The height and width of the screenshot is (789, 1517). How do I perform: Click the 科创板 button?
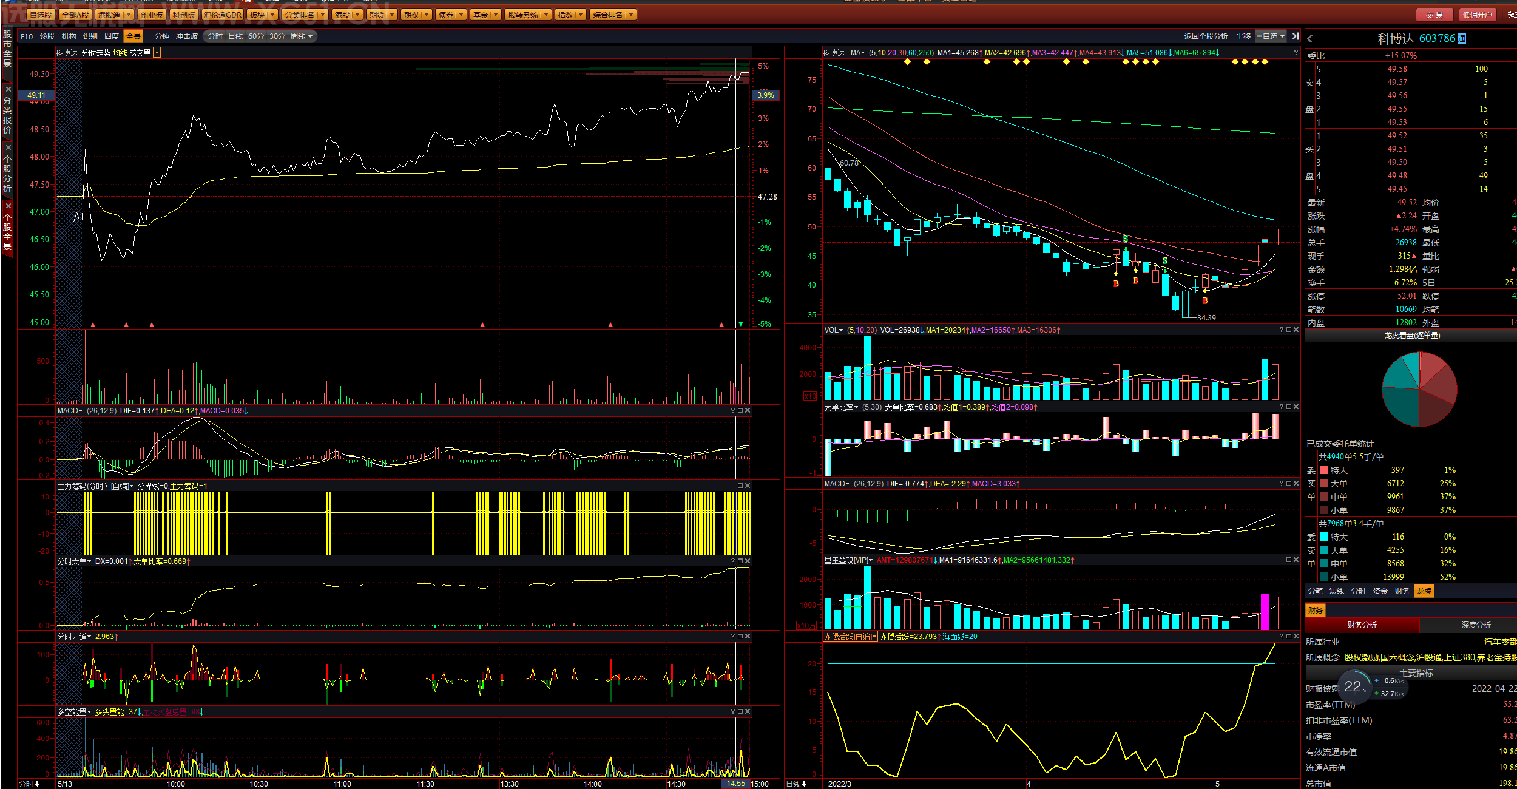point(183,15)
